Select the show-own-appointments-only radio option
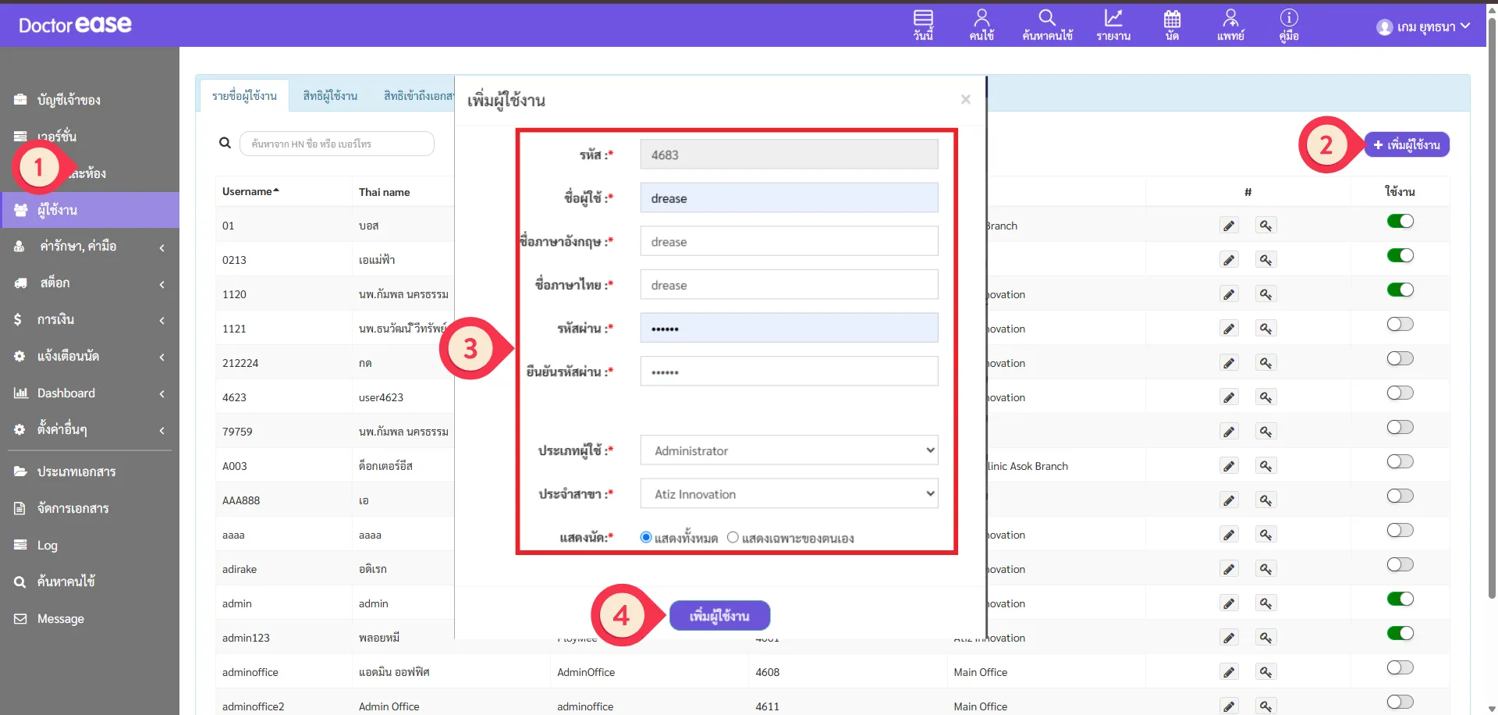The height and width of the screenshot is (715, 1498). [x=733, y=537]
